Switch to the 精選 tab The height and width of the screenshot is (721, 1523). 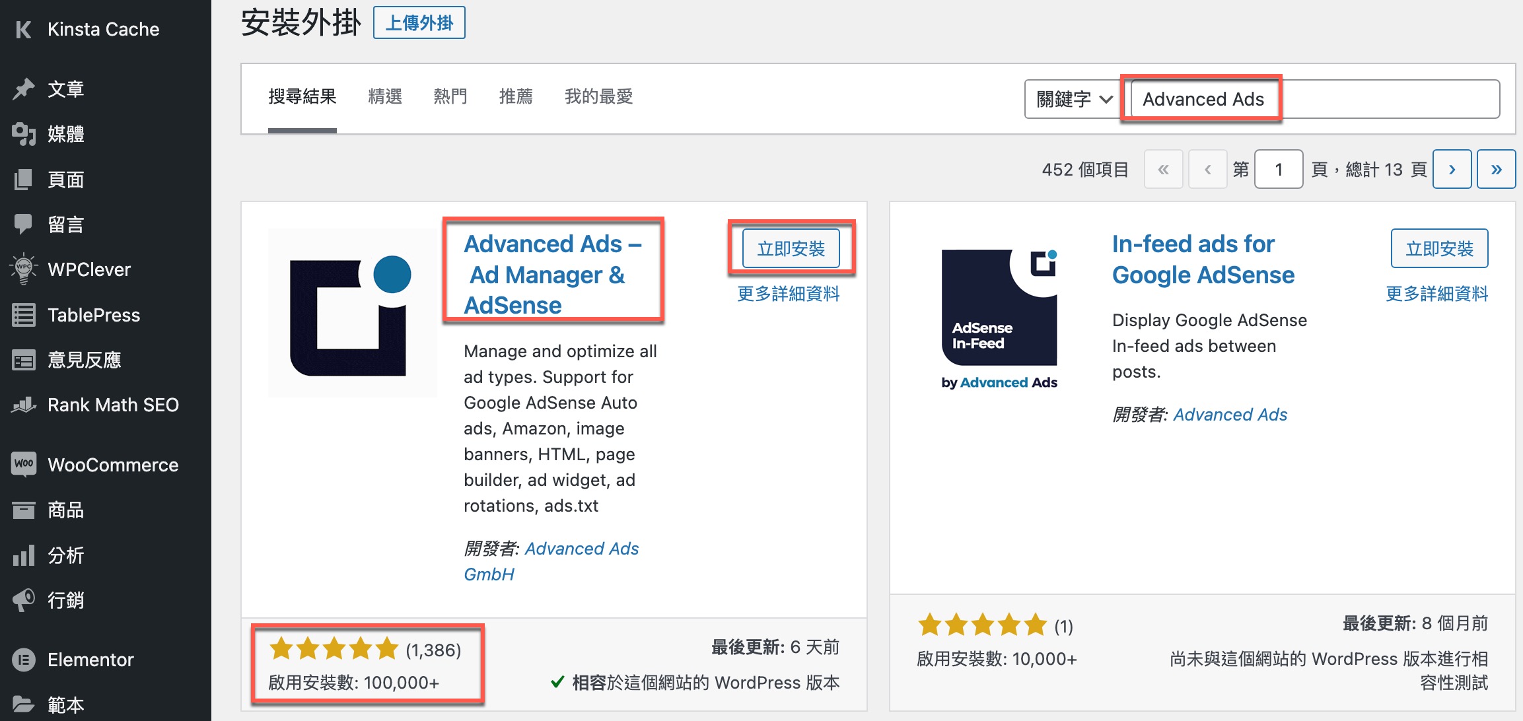point(385,97)
